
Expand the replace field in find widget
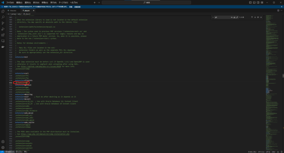(213, 17)
